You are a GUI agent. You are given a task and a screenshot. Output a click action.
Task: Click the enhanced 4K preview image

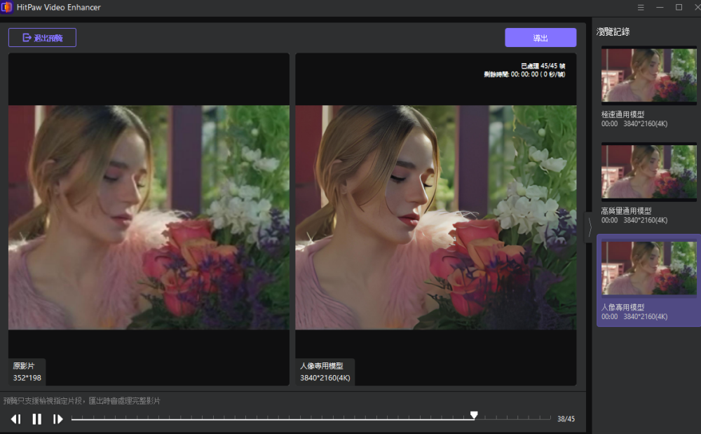[435, 217]
